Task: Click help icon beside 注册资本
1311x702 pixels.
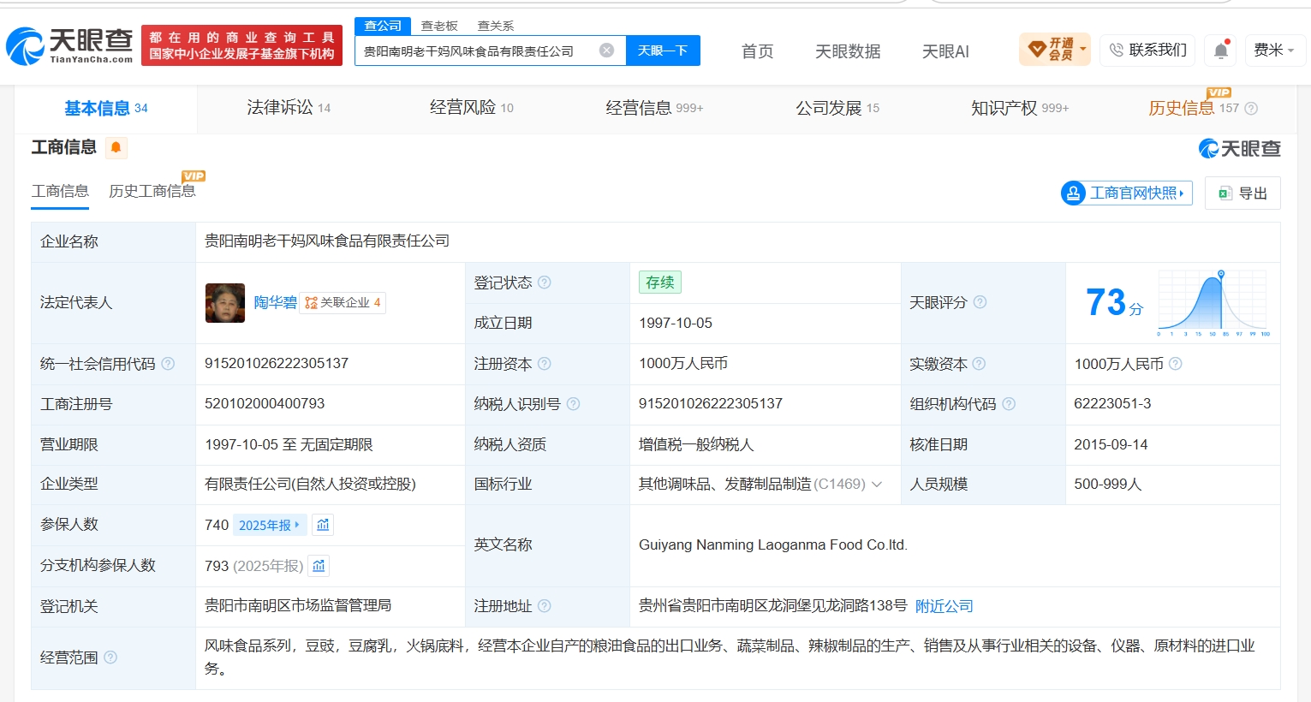Action: coord(544,364)
